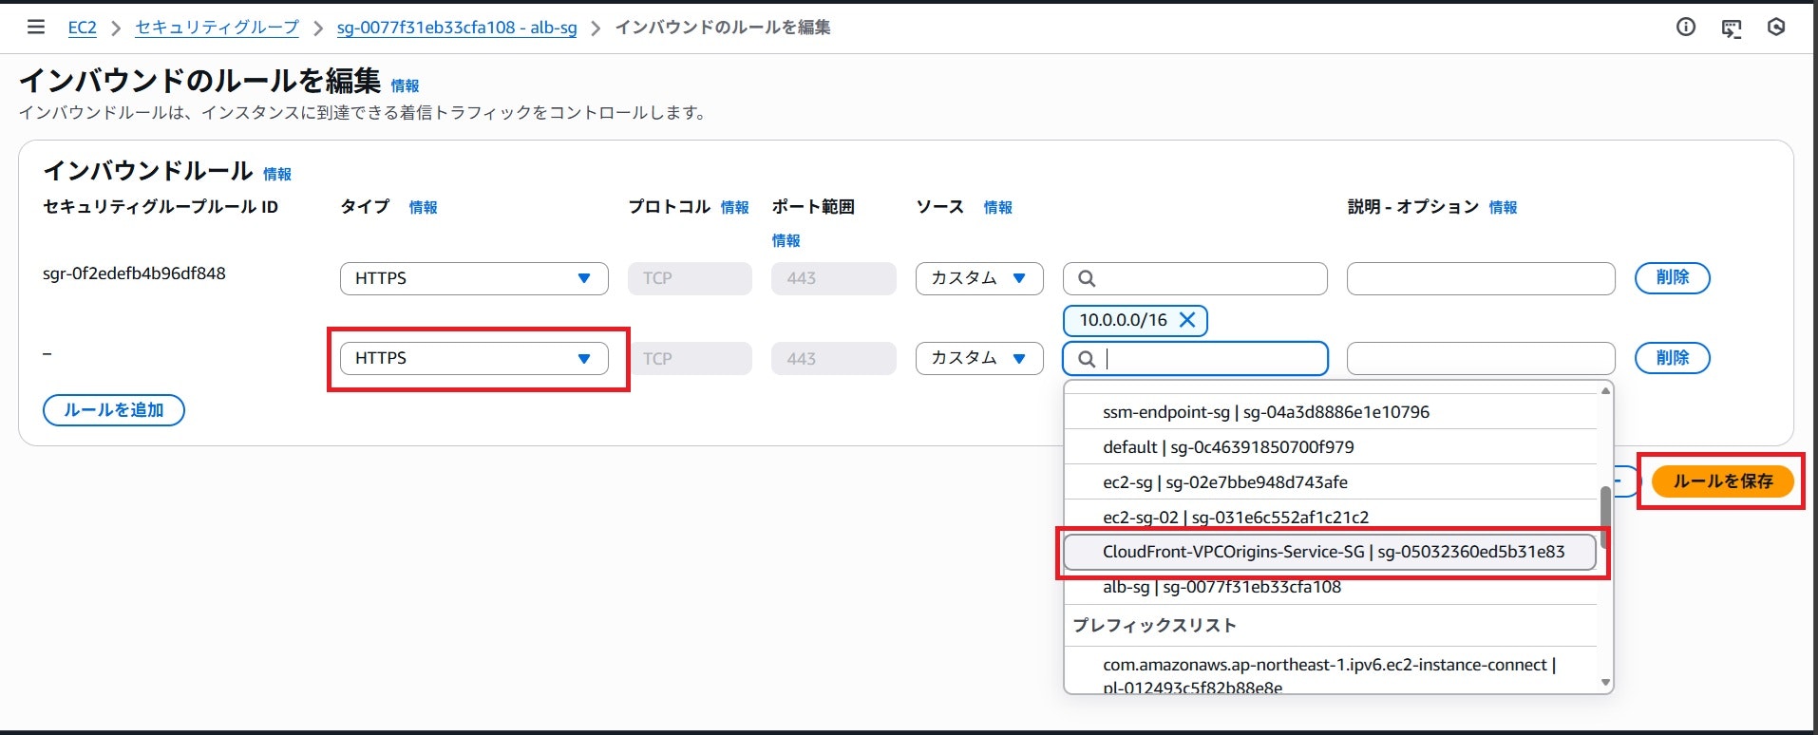Click 情報 link next to page title
Image resolution: width=1818 pixels, height=735 pixels.
click(405, 85)
